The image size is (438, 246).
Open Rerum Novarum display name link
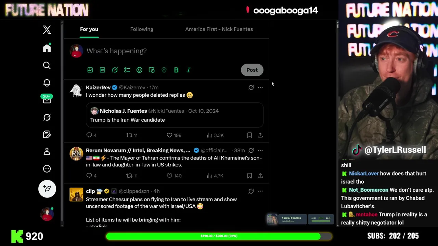tap(138, 150)
